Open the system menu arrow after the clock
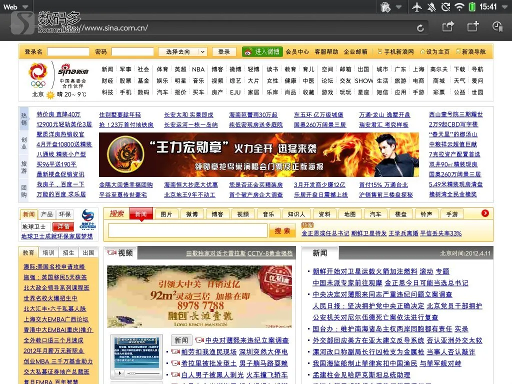 pos(504,7)
